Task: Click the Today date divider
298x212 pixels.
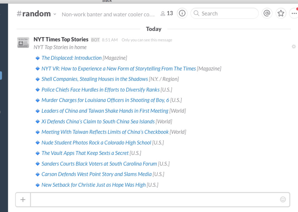Action: (x=154, y=29)
